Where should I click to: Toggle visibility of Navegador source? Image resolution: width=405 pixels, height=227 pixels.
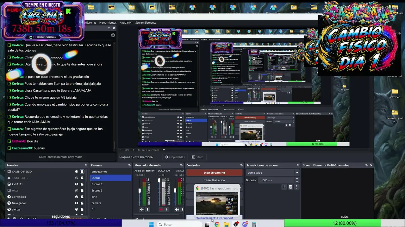(76, 203)
